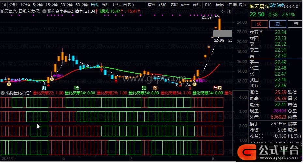Click the 现量 value 28404

280,111
